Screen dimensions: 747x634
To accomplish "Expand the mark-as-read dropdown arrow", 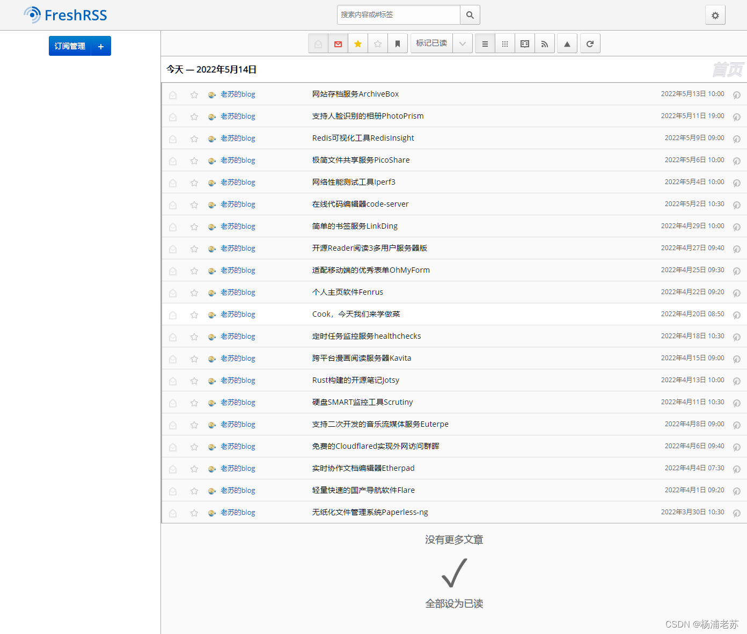I will (462, 44).
